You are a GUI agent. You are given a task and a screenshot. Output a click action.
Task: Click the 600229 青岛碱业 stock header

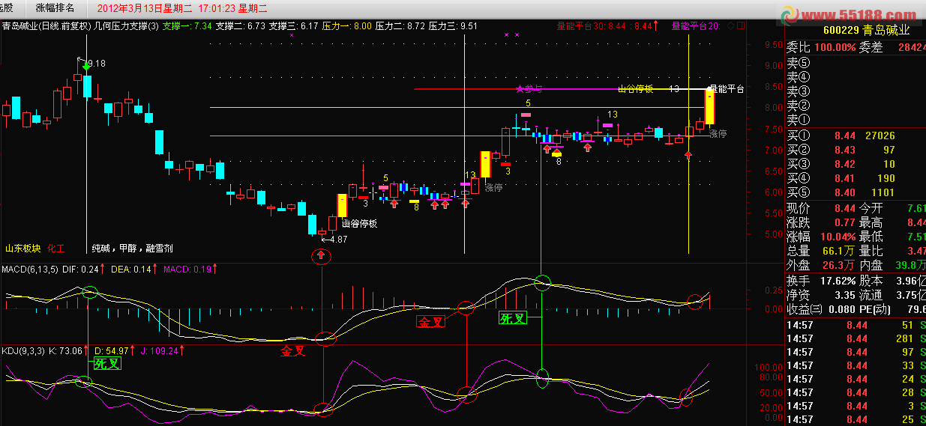[866, 31]
